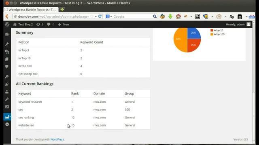The height and width of the screenshot is (145, 259).
Task: Open Tools wrench sidebar icon
Action: coord(7,99)
